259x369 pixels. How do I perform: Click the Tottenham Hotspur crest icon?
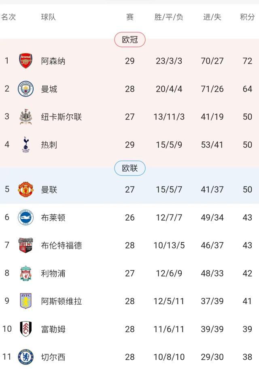[x=25, y=145]
